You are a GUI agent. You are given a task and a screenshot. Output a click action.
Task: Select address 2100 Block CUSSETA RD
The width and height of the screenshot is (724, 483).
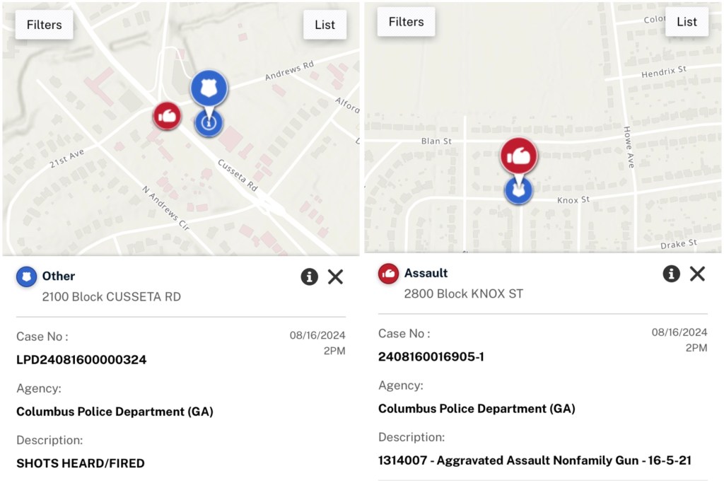(111, 297)
